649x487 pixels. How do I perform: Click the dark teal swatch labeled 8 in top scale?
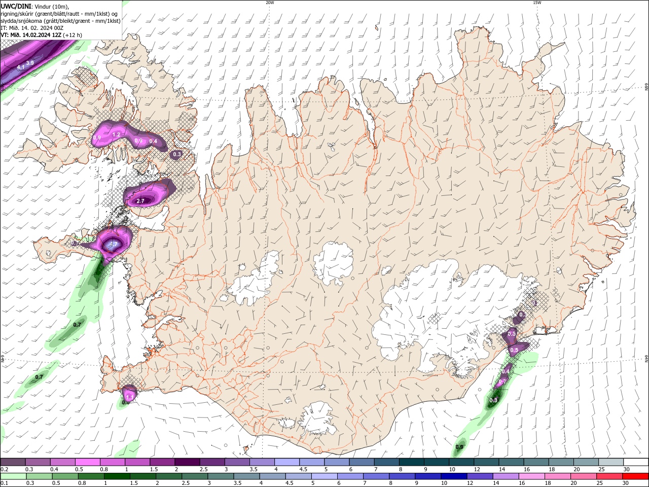tap(411, 462)
